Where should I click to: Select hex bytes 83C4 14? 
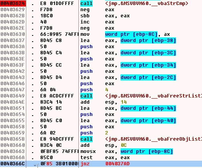point(51,102)
